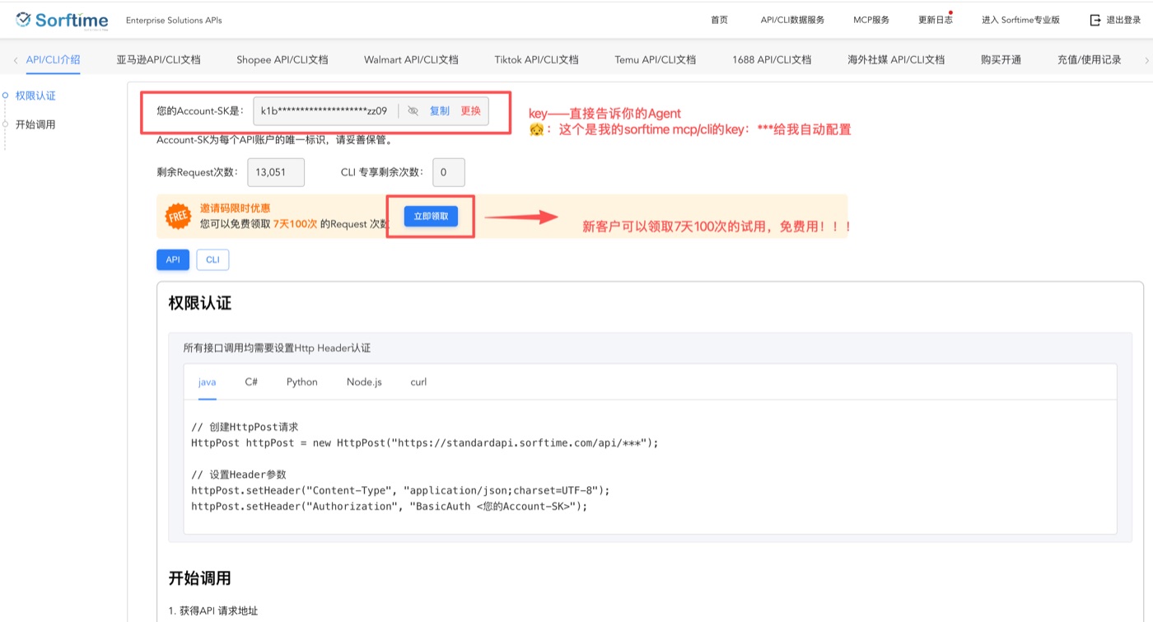Click the CLI 专享剩余次数 value box
Viewport: 1153px width, 622px height.
(449, 172)
